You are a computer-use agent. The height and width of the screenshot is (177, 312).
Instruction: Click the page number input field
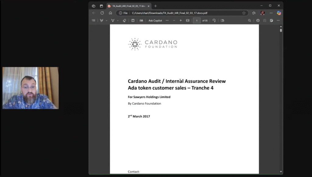click(x=197, y=21)
